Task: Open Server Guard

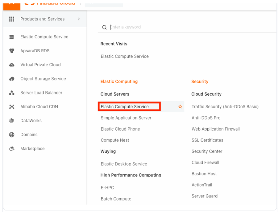Action: (205, 196)
